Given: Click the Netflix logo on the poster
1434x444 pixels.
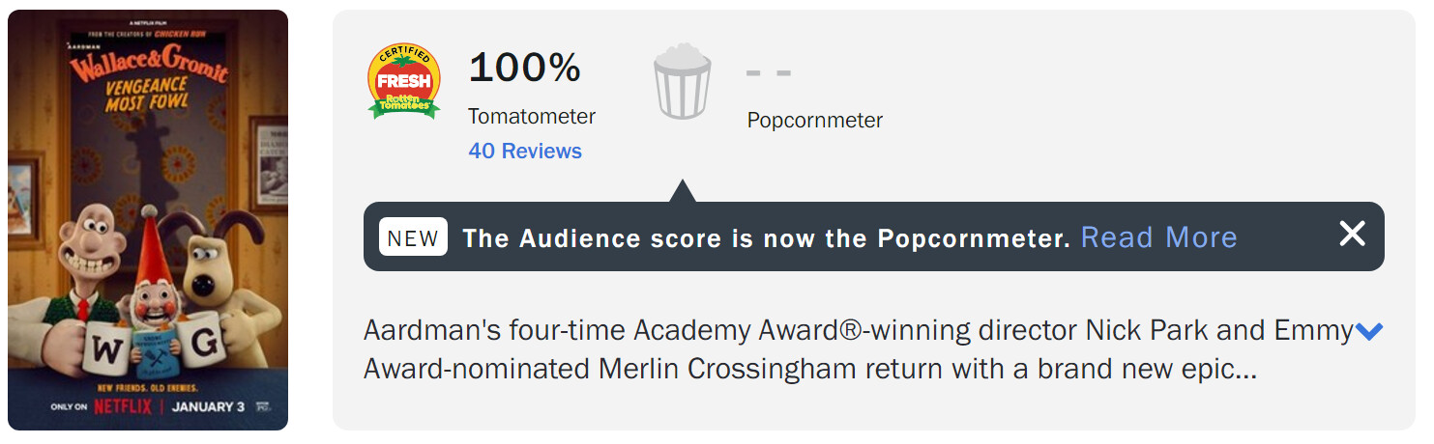Looking at the screenshot, I should click(x=123, y=406).
